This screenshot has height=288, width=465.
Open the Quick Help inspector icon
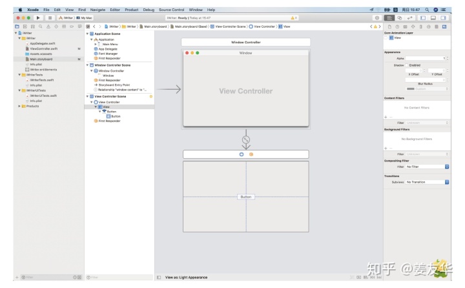[397, 26]
